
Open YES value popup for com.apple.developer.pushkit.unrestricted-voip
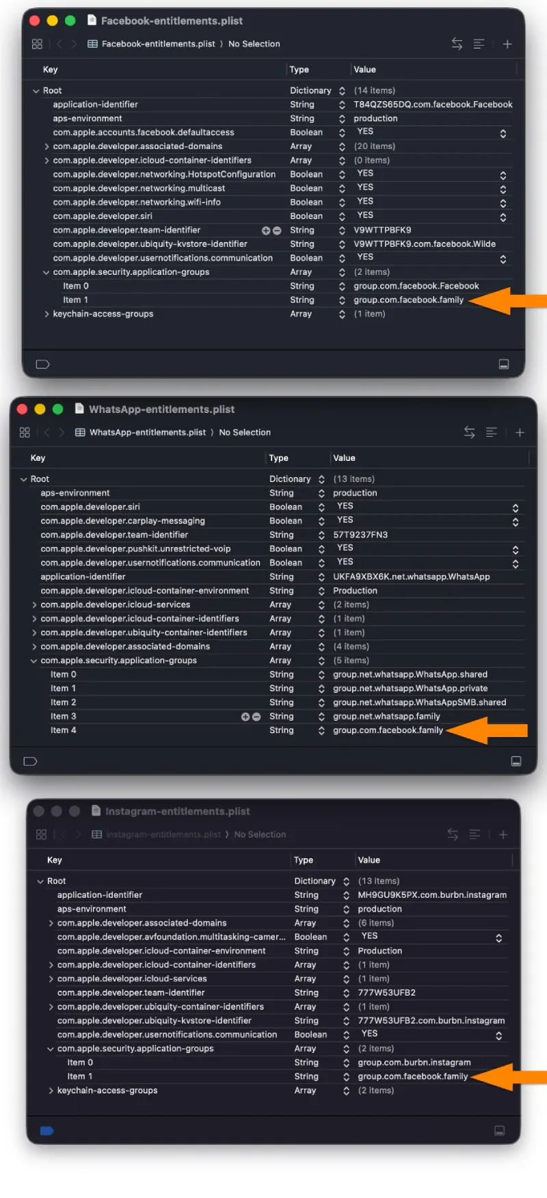point(515,550)
